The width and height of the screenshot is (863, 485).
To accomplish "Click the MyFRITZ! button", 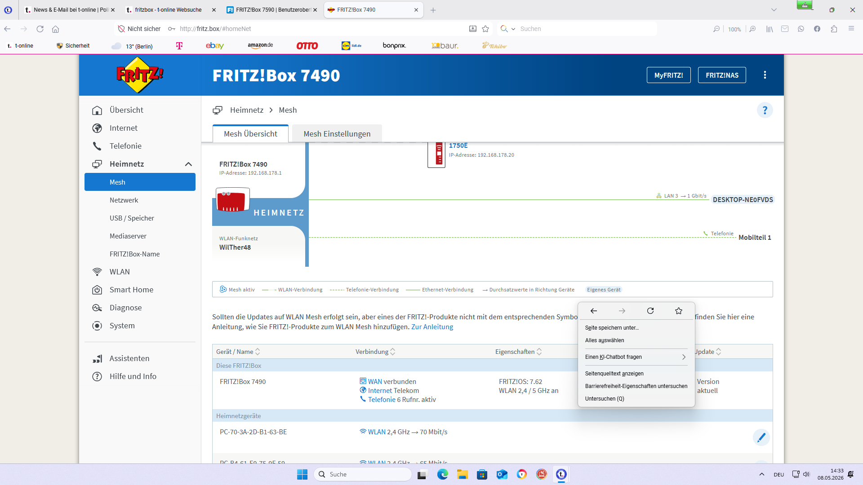I will point(668,75).
